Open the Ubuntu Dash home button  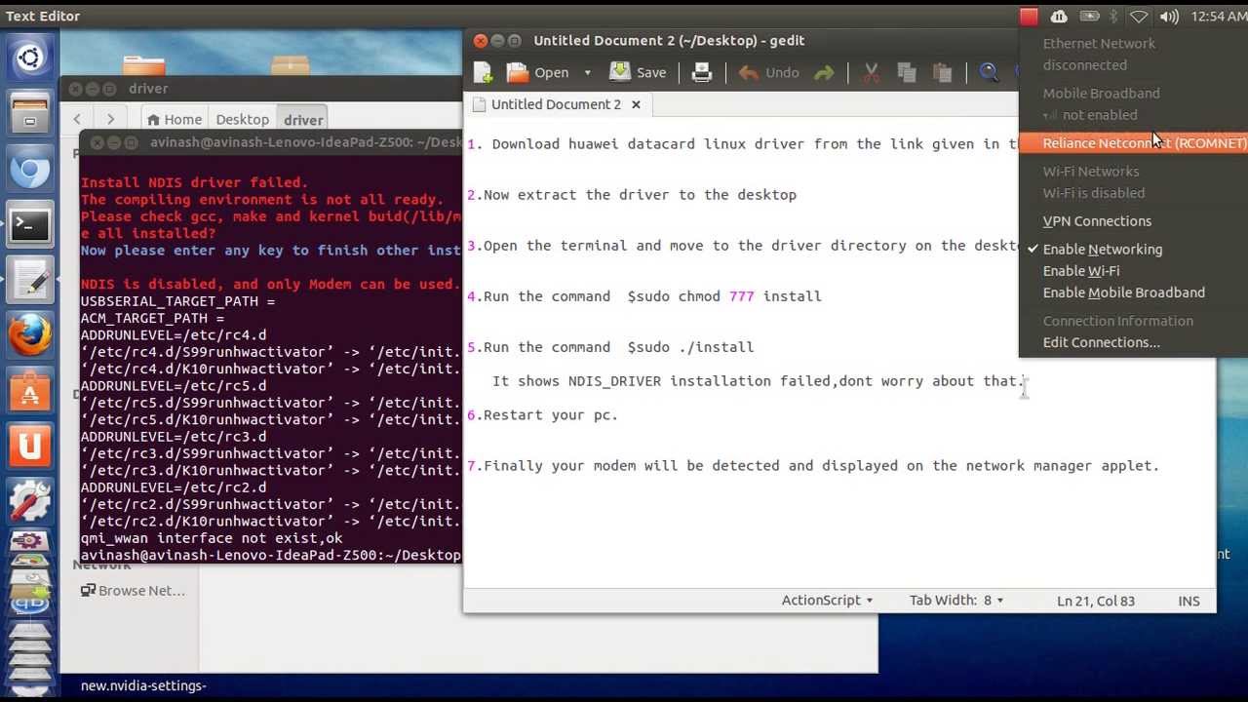(x=29, y=58)
